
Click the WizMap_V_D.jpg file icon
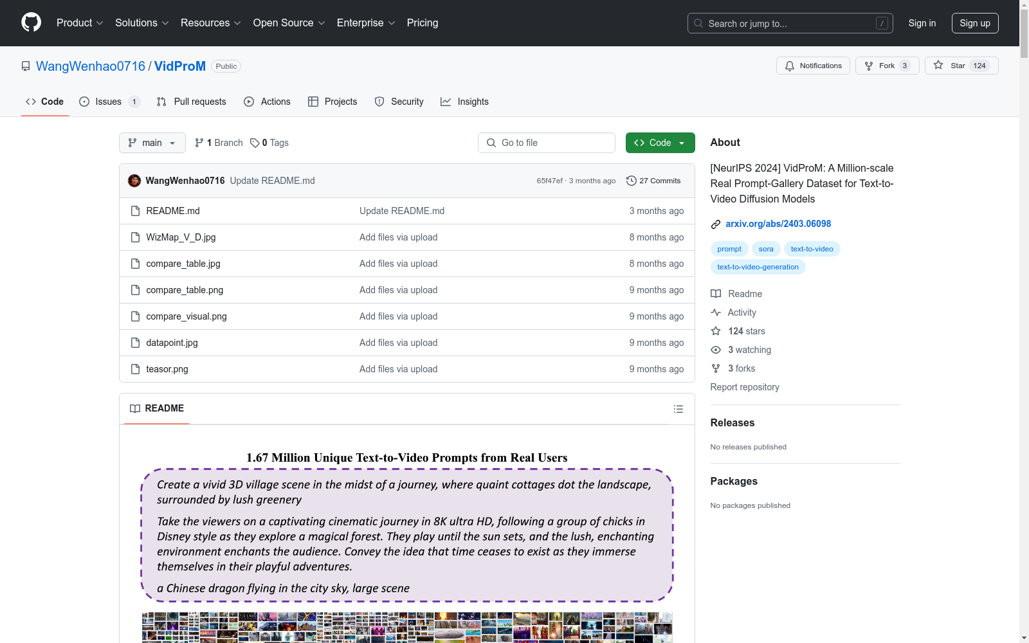click(x=135, y=237)
